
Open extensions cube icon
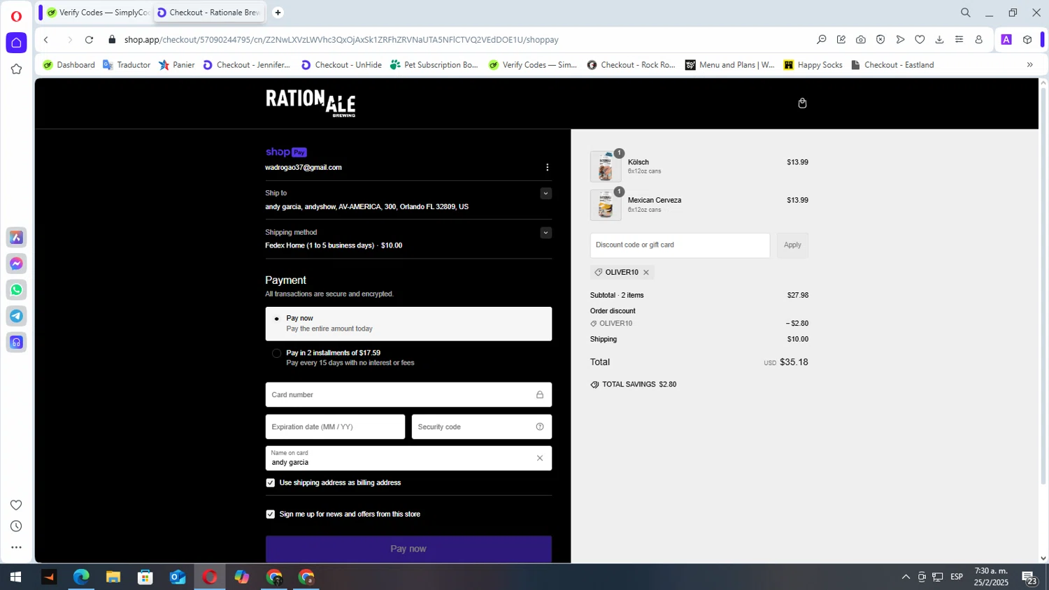coord(1027,40)
